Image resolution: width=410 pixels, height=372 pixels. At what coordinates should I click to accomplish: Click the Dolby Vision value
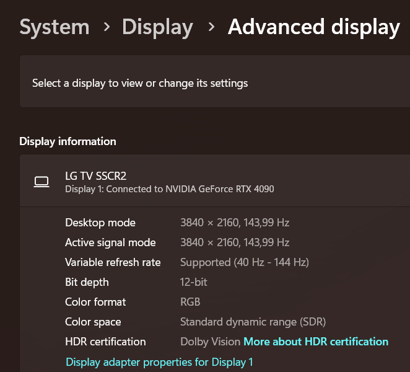[x=210, y=342]
